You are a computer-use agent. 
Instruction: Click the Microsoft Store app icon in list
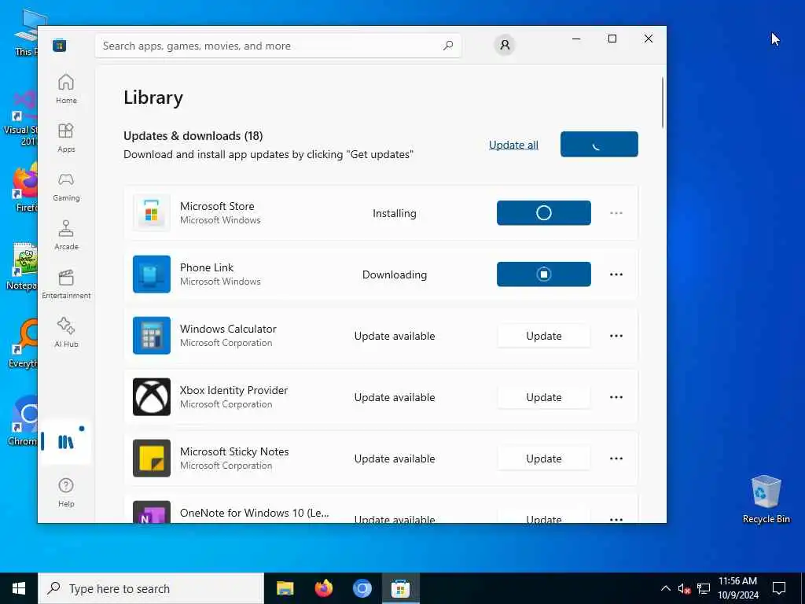pos(152,212)
